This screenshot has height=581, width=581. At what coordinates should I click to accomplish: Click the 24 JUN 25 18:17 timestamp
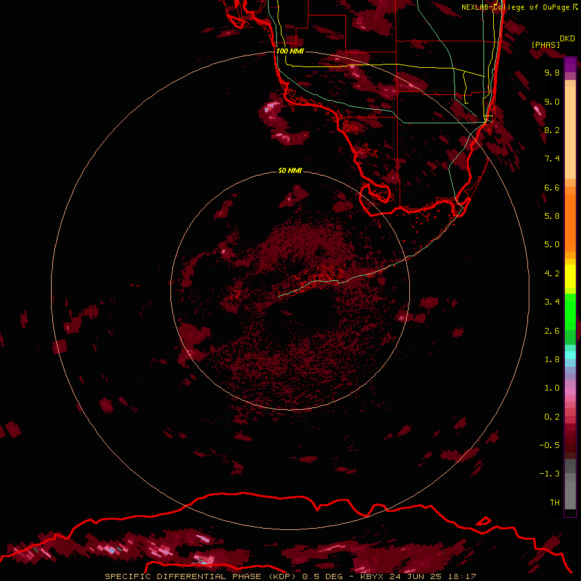point(433,576)
